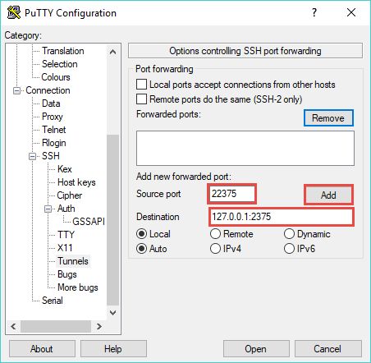This screenshot has height=363, width=371.
Task: Click the horizontal scroll left arrow
Action: point(13,326)
